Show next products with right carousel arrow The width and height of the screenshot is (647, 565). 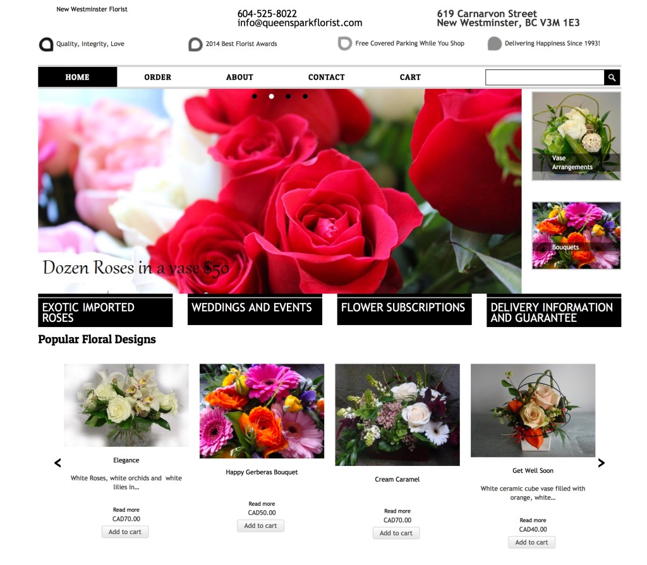point(601,463)
